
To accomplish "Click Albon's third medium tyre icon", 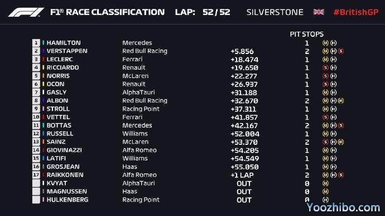I will coord(340,101).
